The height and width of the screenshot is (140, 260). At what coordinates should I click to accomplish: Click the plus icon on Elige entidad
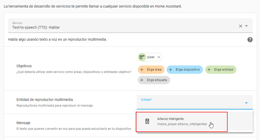pyautogui.click(x=209, y=70)
